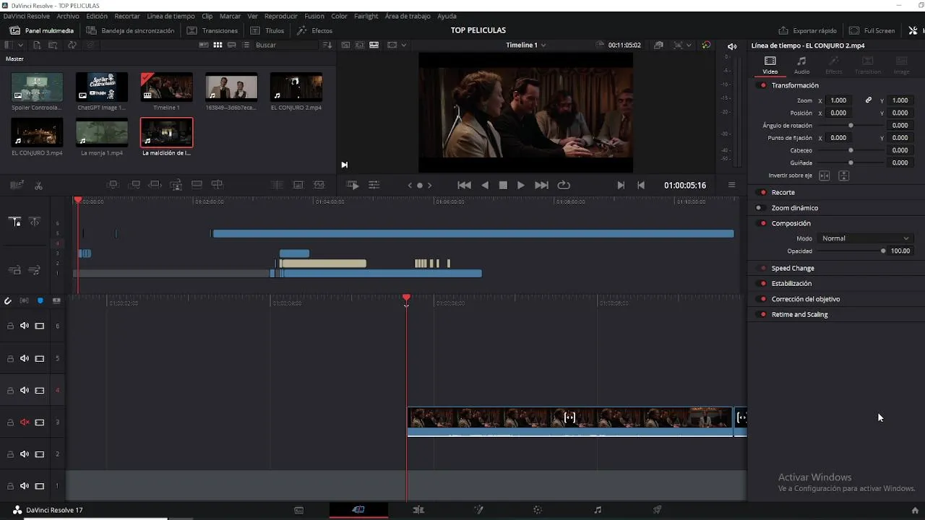Switch Inspector to Video tab
The width and height of the screenshot is (925, 520).
coord(770,65)
